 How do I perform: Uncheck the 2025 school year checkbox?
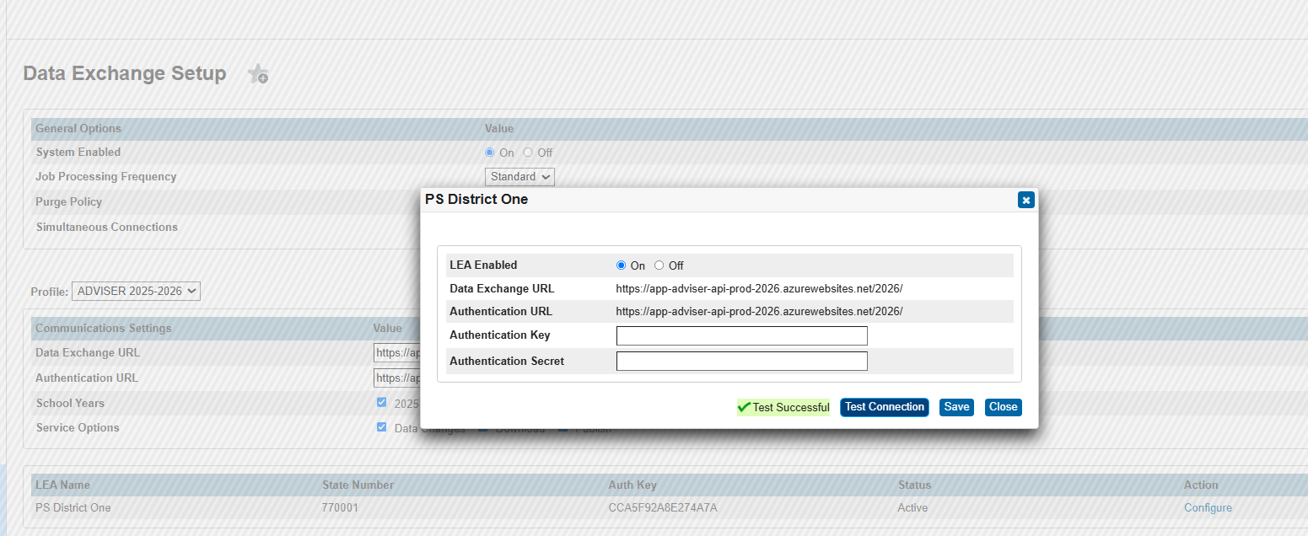(381, 402)
